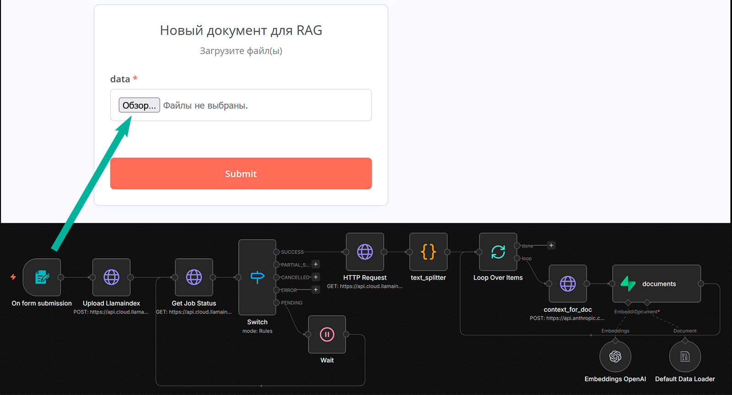Add node after loop done output
The image size is (732, 395).
(x=551, y=245)
